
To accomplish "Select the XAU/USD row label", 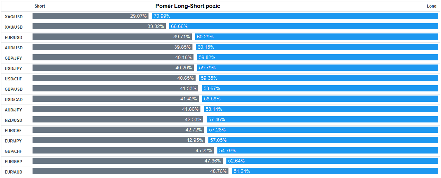I will pos(13,27).
